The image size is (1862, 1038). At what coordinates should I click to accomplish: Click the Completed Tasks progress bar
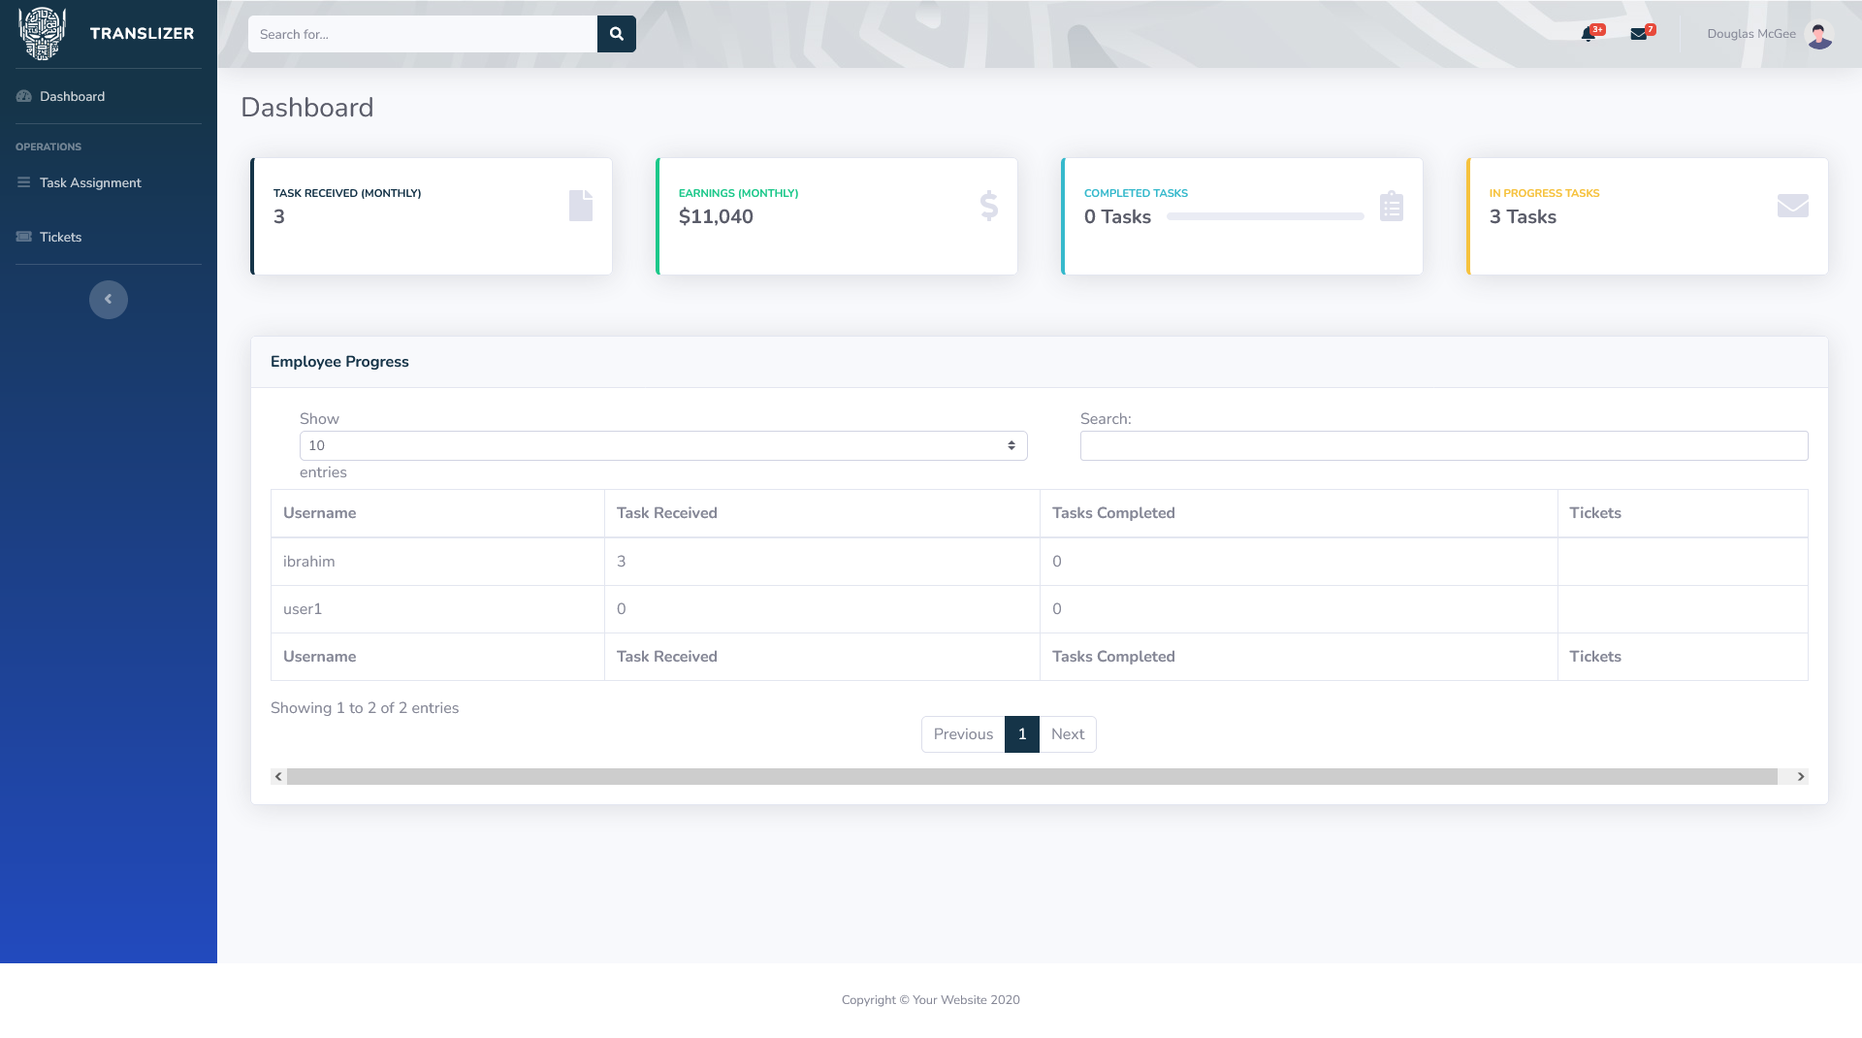[x=1265, y=216]
